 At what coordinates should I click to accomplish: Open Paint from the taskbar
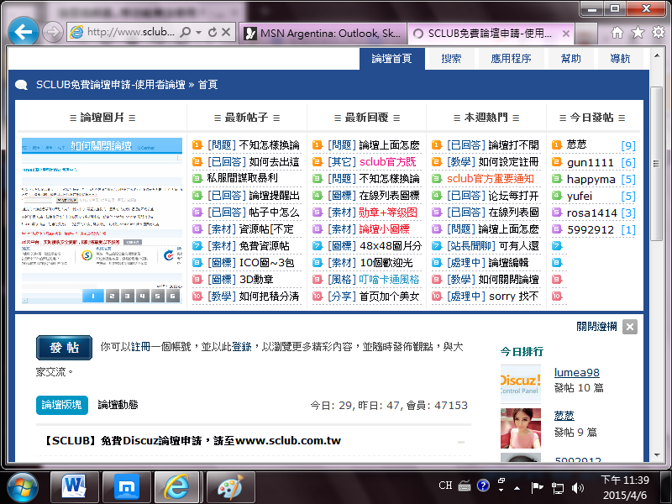coord(230,487)
